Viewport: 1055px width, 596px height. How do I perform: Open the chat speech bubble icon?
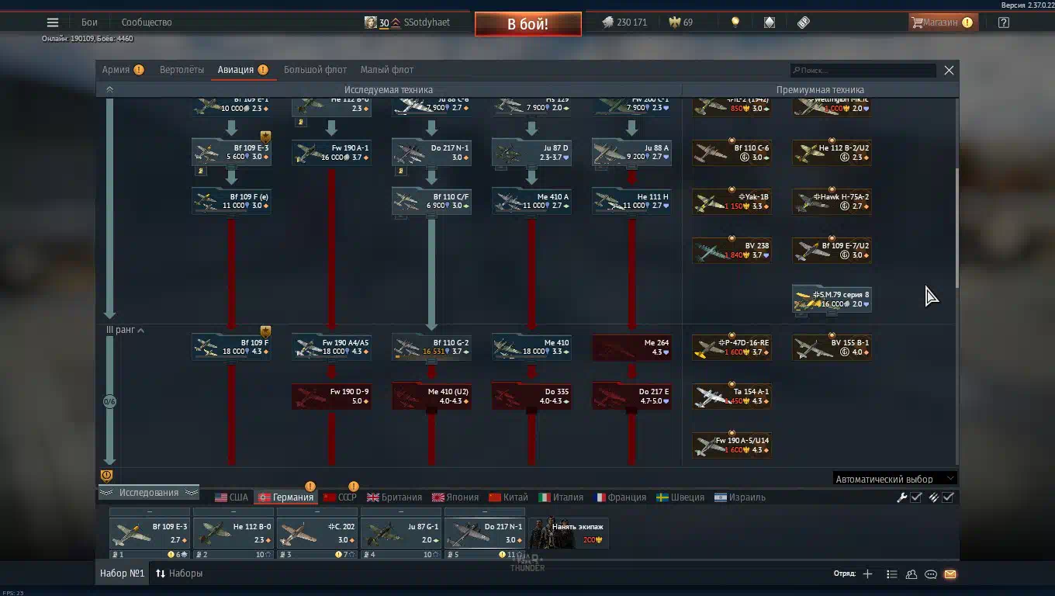pyautogui.click(x=931, y=574)
